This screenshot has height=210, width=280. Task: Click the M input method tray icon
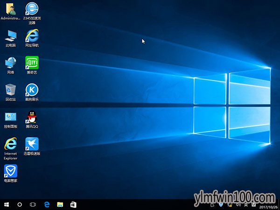[x=254, y=205]
